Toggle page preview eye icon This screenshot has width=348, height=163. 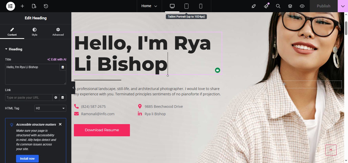pos(302,6)
